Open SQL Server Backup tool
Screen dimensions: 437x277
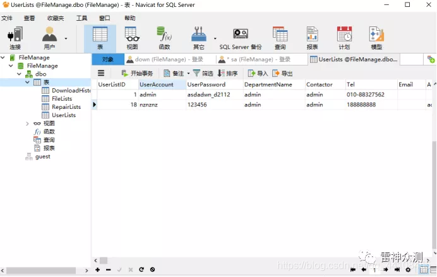241,38
